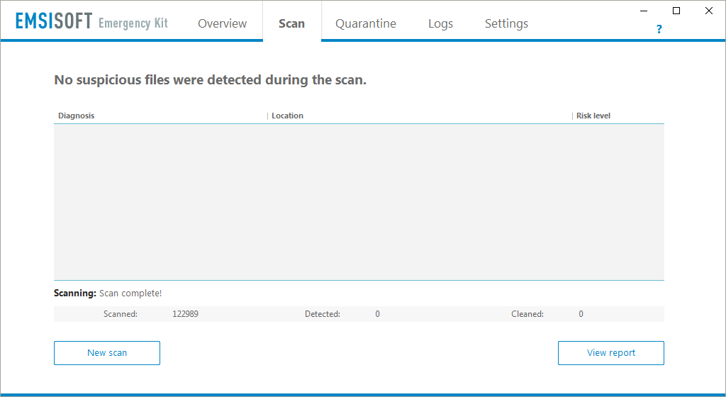
Task: Click the 'Scanned:' label
Action: click(121, 314)
